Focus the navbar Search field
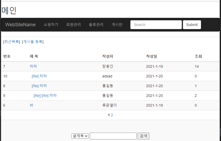 point(156,25)
